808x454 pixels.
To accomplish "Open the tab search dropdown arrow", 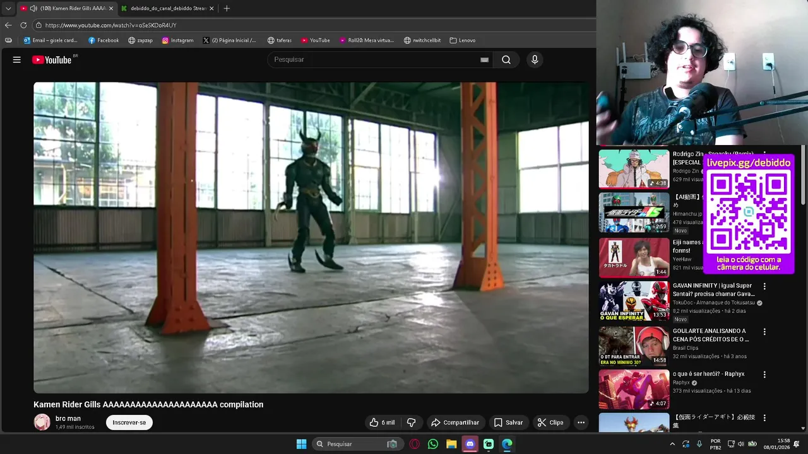I will (x=8, y=8).
